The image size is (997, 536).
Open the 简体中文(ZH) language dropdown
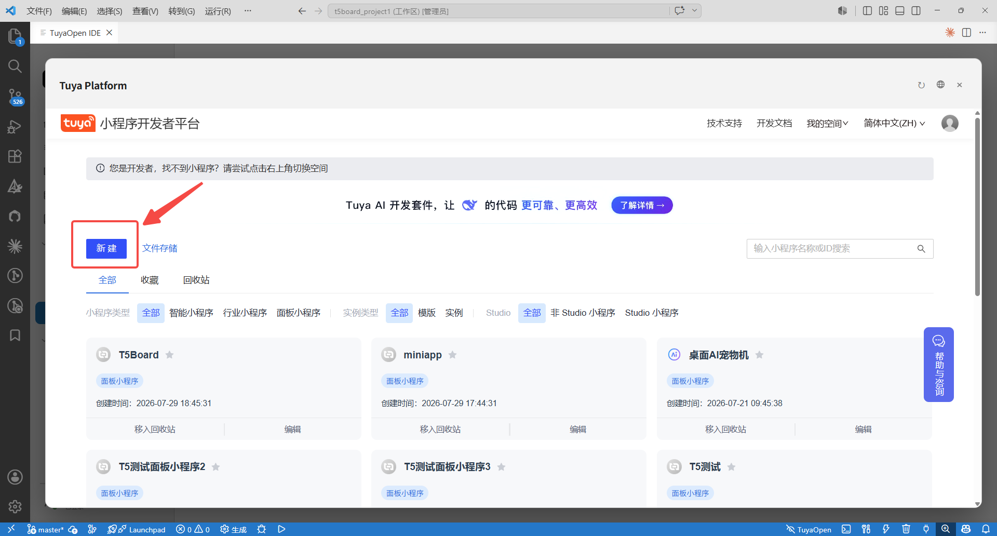click(894, 124)
